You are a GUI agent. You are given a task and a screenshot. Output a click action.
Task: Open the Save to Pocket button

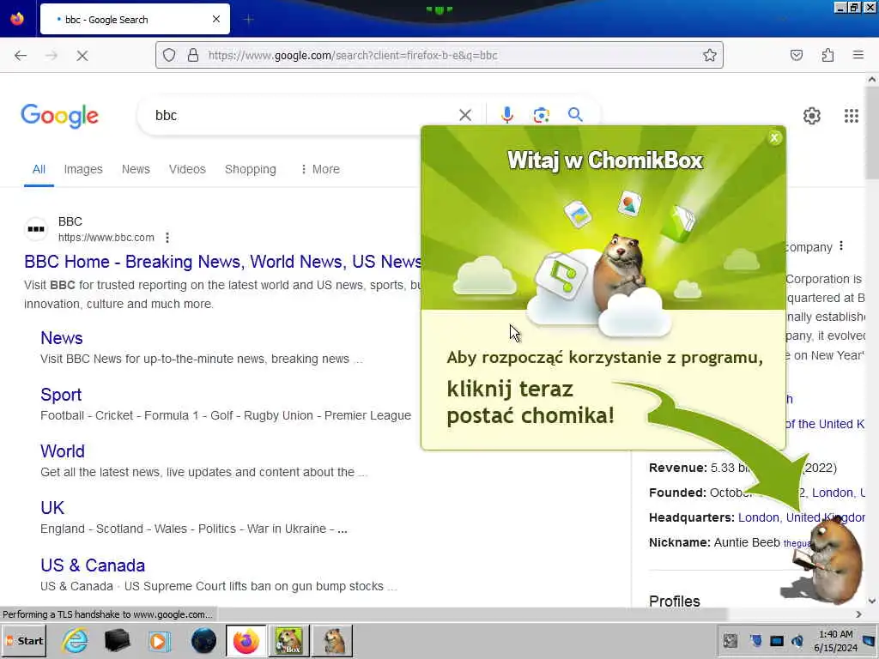coord(796,55)
